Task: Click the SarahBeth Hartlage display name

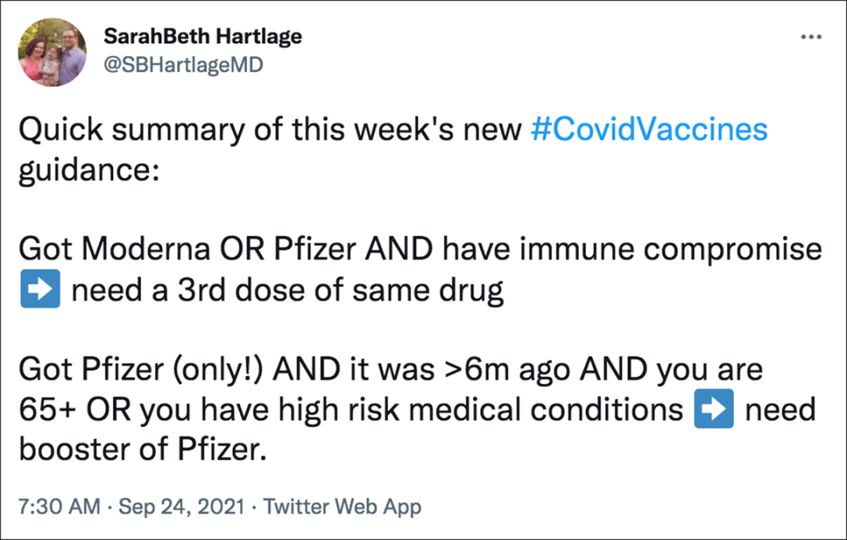Action: [202, 37]
